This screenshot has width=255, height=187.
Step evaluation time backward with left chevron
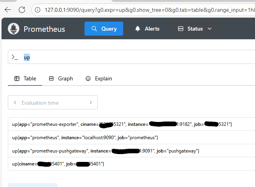pos(15,103)
